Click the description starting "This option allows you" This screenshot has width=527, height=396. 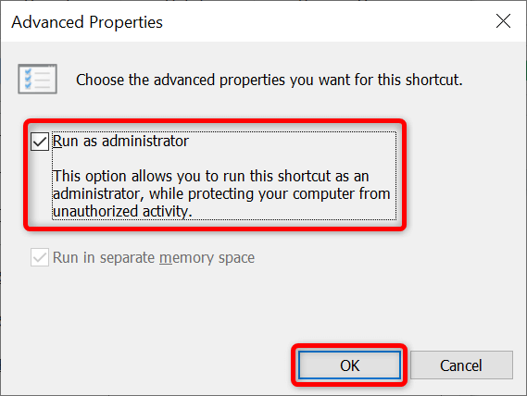(x=221, y=193)
